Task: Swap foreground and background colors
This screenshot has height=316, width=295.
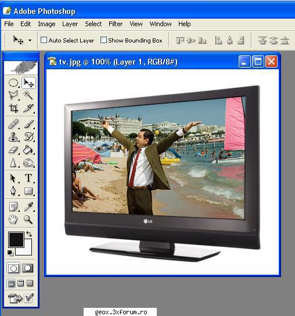Action: point(29,234)
